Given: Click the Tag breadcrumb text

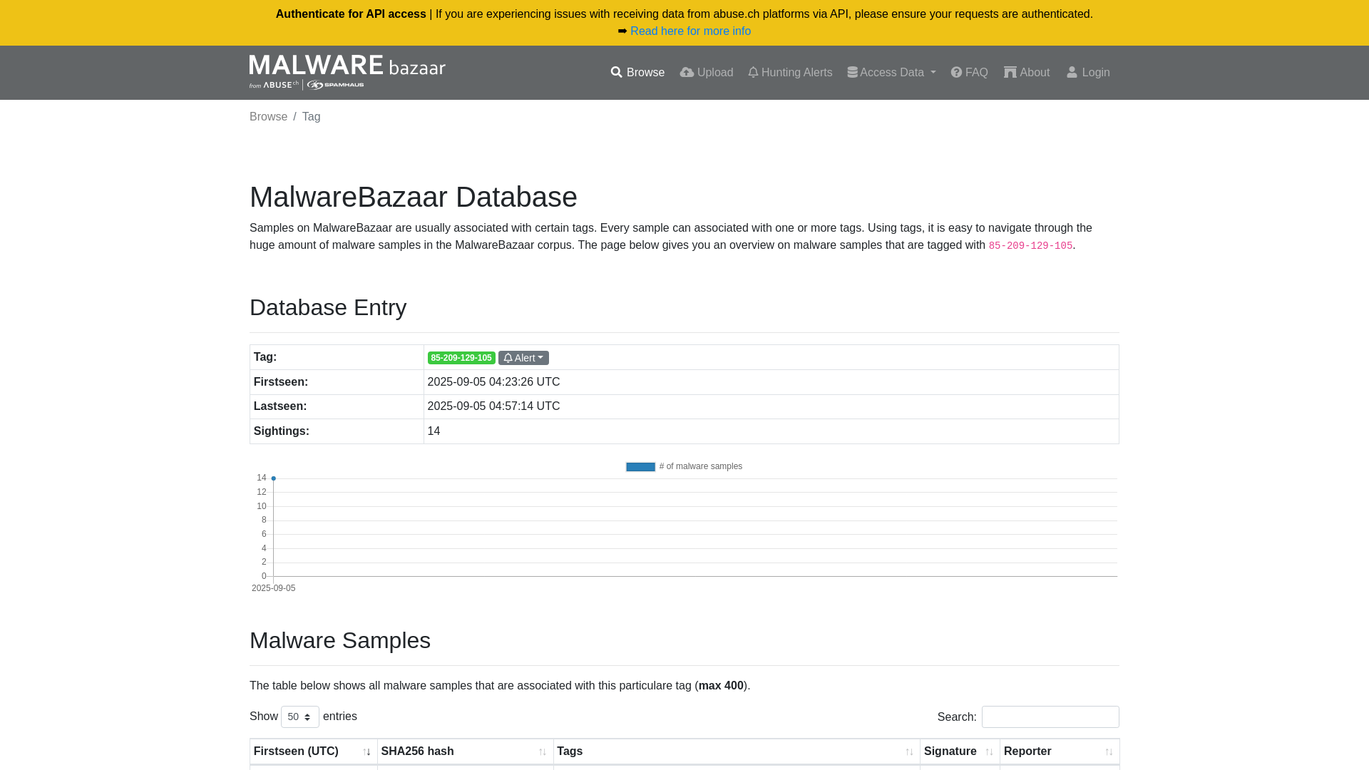Looking at the screenshot, I should [311, 117].
